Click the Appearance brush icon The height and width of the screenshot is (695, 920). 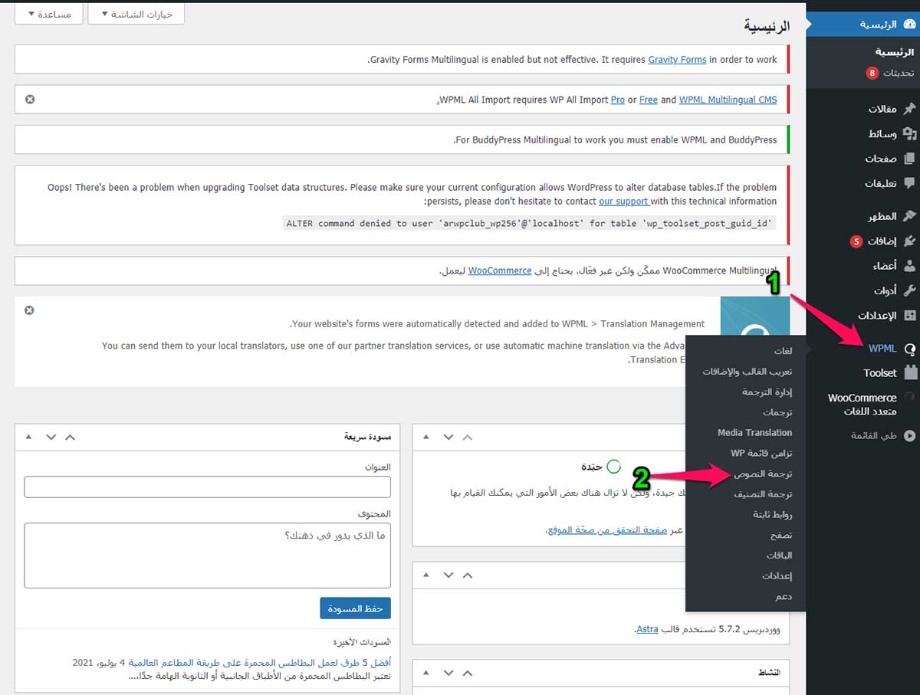(x=909, y=216)
